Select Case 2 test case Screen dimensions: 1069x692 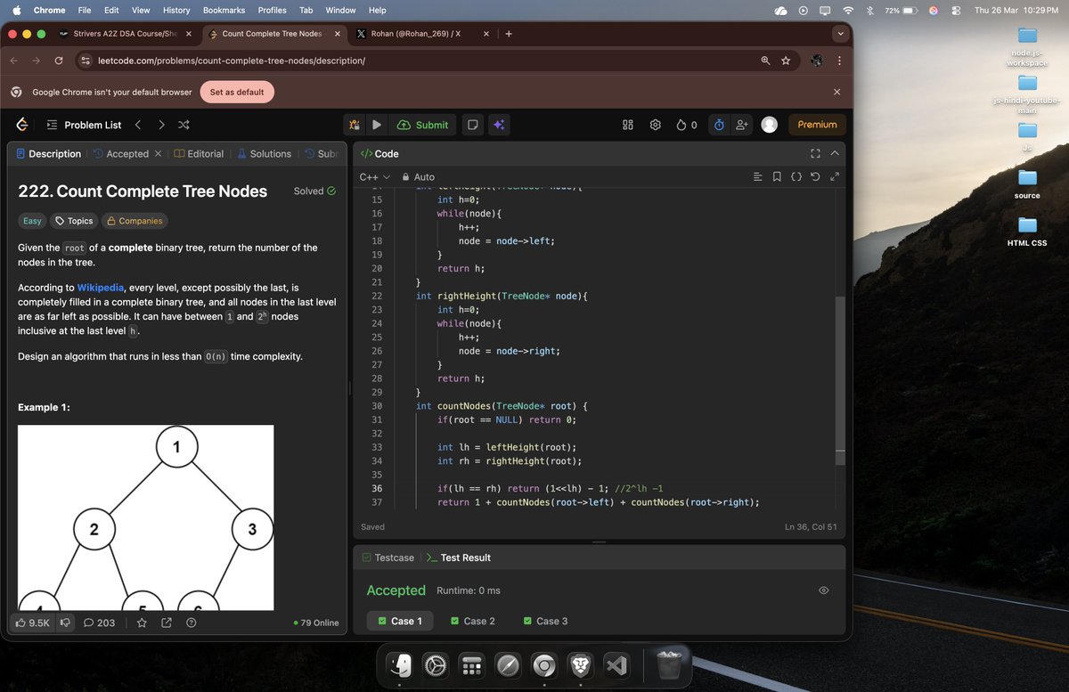click(473, 621)
